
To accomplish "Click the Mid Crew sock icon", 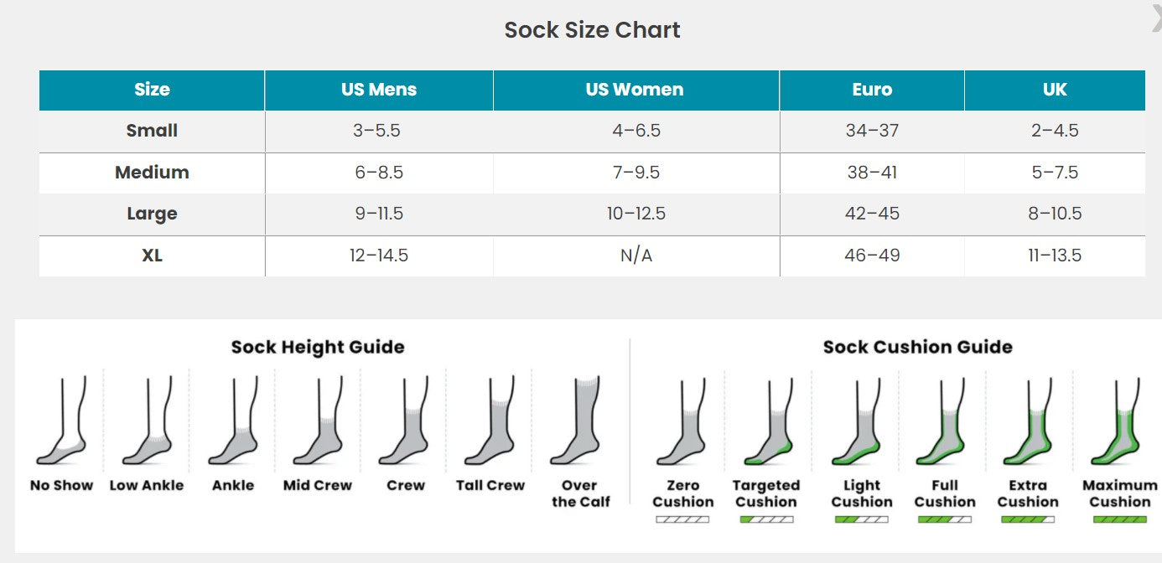I will point(318,422).
